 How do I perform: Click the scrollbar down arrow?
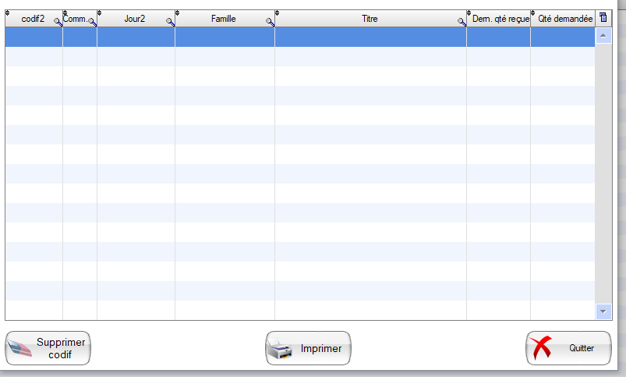(x=603, y=311)
